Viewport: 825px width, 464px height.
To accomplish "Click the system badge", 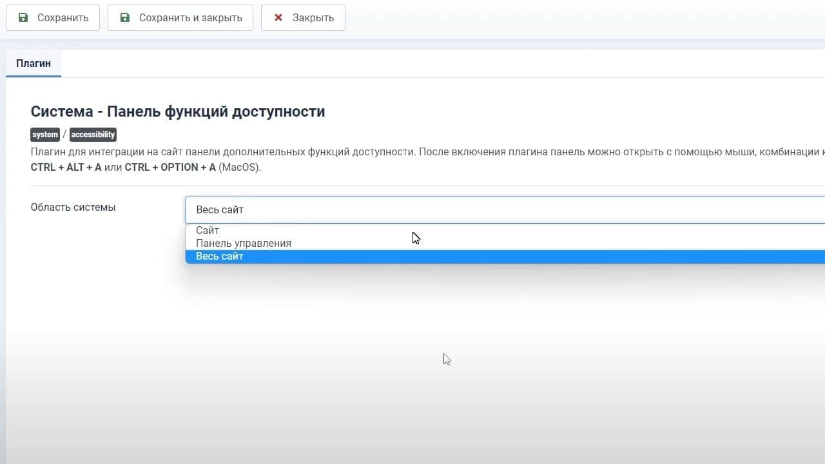I will (x=45, y=135).
